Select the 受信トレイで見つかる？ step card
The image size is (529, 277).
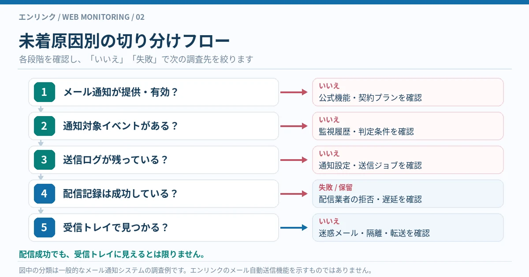point(154,227)
